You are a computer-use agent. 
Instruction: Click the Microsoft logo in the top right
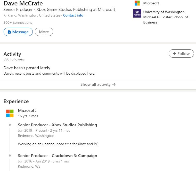click(x=137, y=3)
